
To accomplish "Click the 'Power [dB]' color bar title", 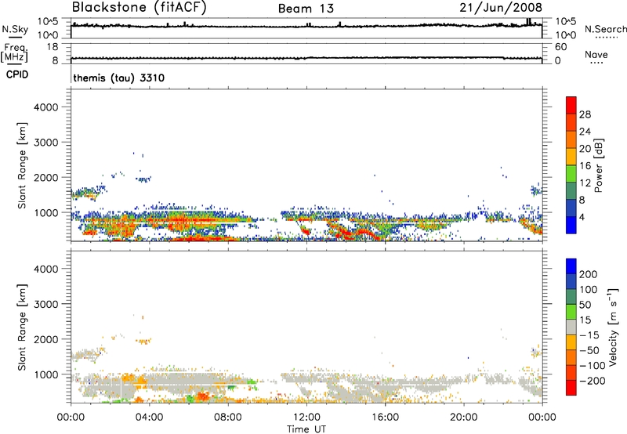I will 598,165.
